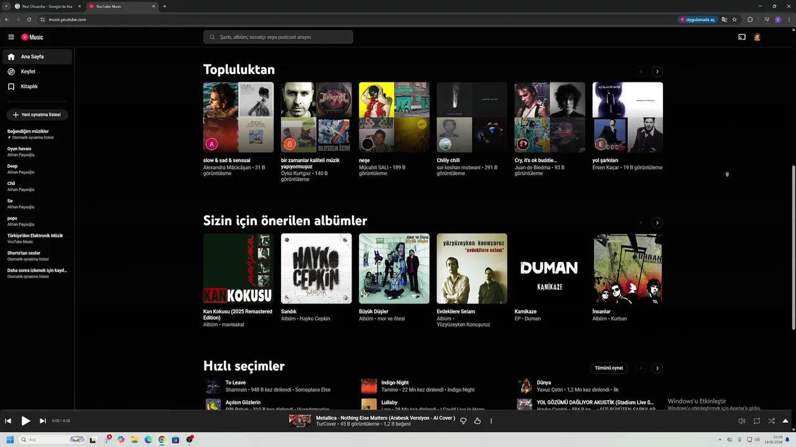Viewport: 796px width, 447px height.
Task: Open more options for the playing track
Action: [x=491, y=421]
